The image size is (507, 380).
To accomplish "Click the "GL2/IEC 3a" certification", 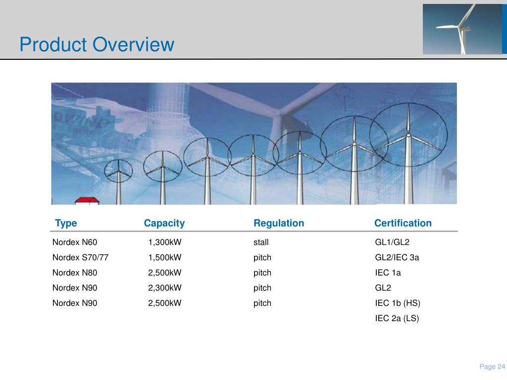I will pos(397,257).
